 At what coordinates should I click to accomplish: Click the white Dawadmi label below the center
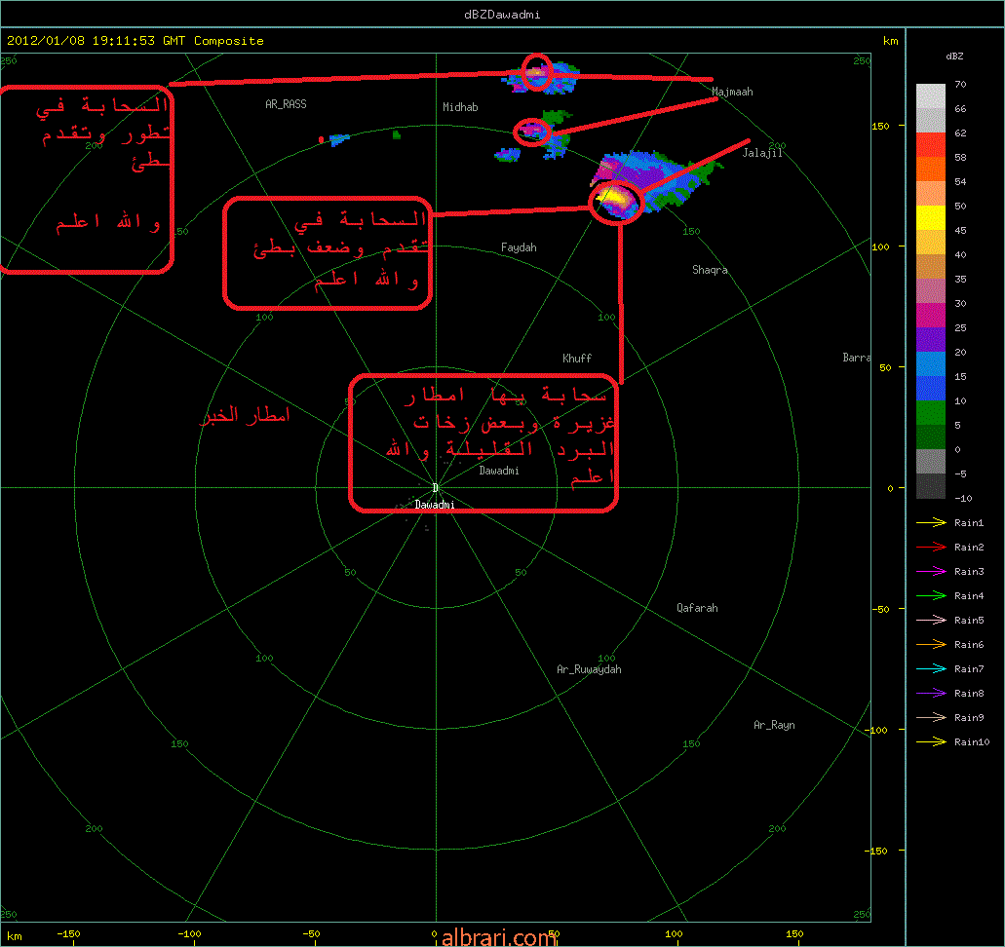click(435, 505)
